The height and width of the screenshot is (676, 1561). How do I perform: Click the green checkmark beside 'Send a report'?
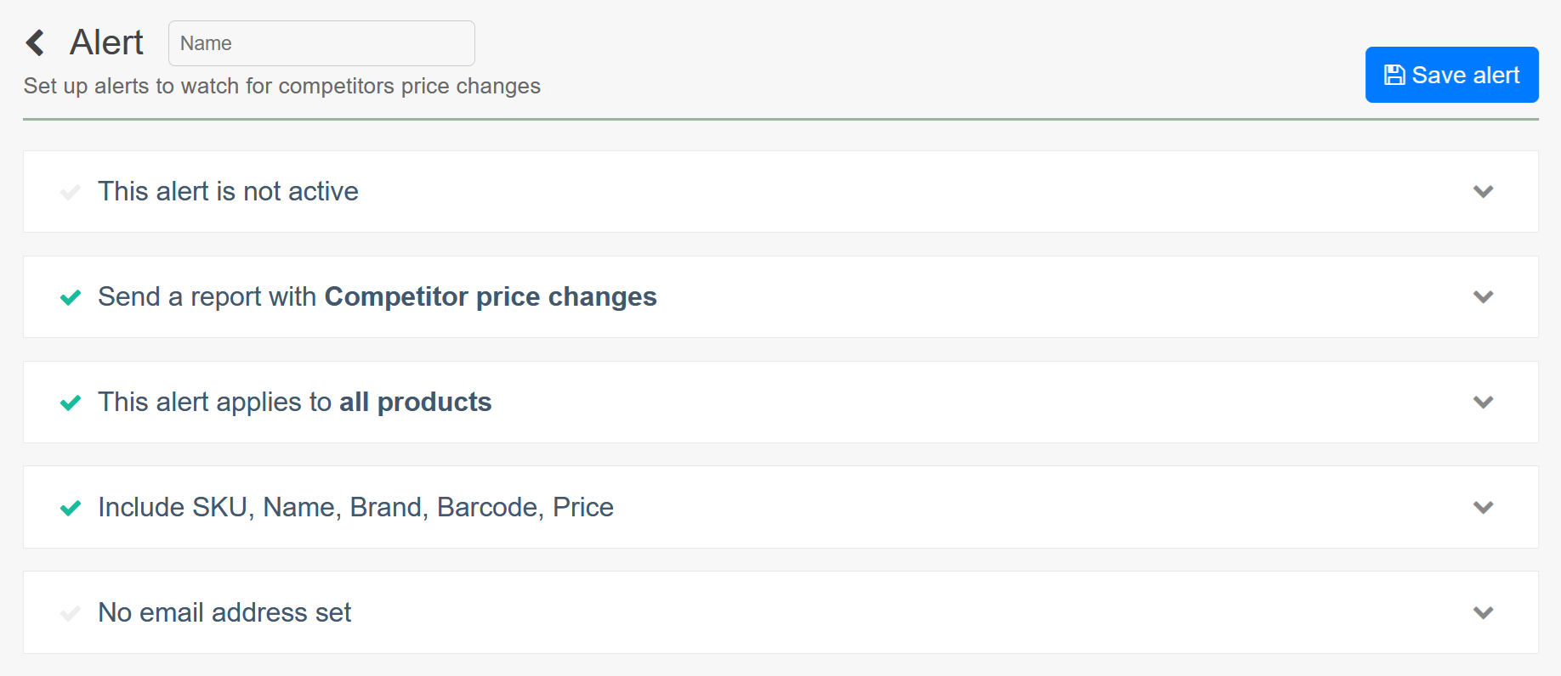[71, 297]
